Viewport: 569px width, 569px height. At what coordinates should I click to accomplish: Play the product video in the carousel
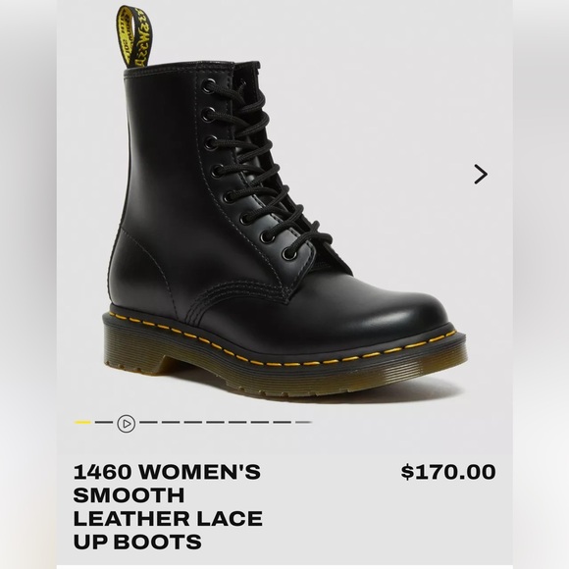(127, 424)
